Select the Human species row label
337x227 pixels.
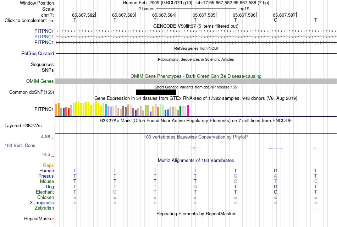pos(46,171)
